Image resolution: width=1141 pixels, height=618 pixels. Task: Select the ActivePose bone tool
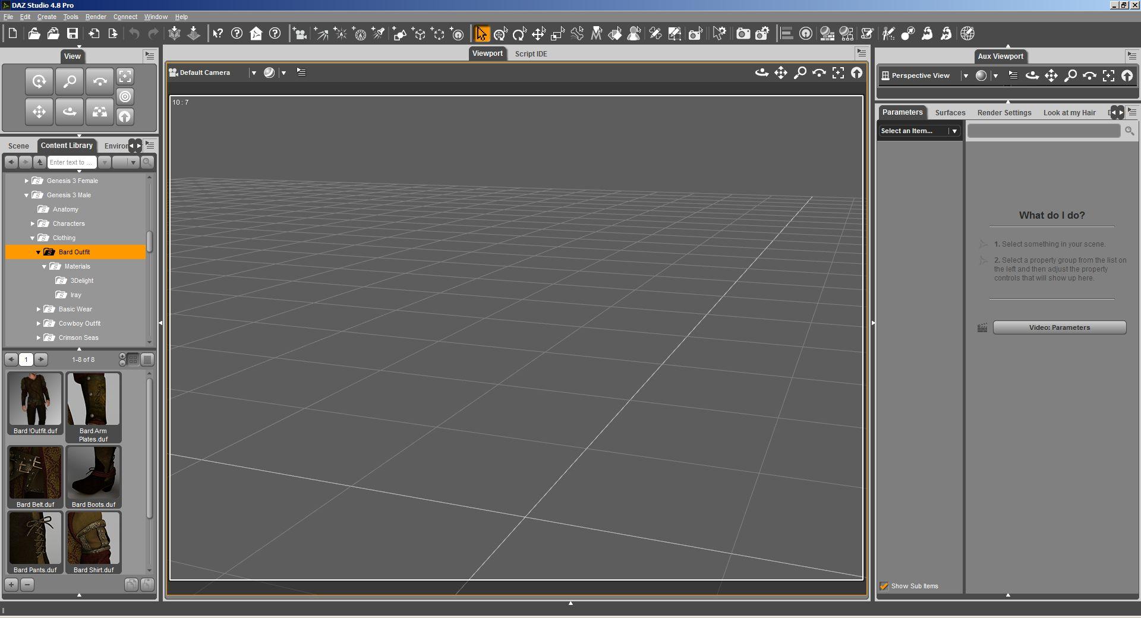(576, 34)
